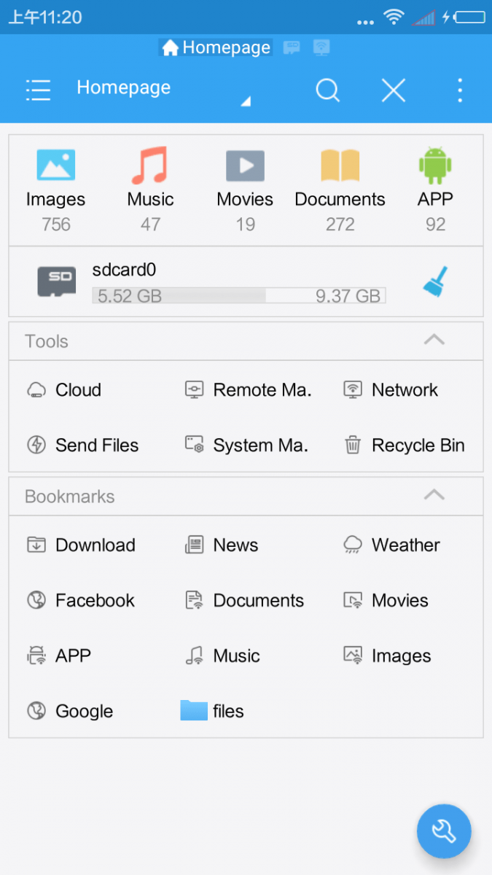Open the Recycle Bin
The height and width of the screenshot is (875, 492).
point(404,446)
